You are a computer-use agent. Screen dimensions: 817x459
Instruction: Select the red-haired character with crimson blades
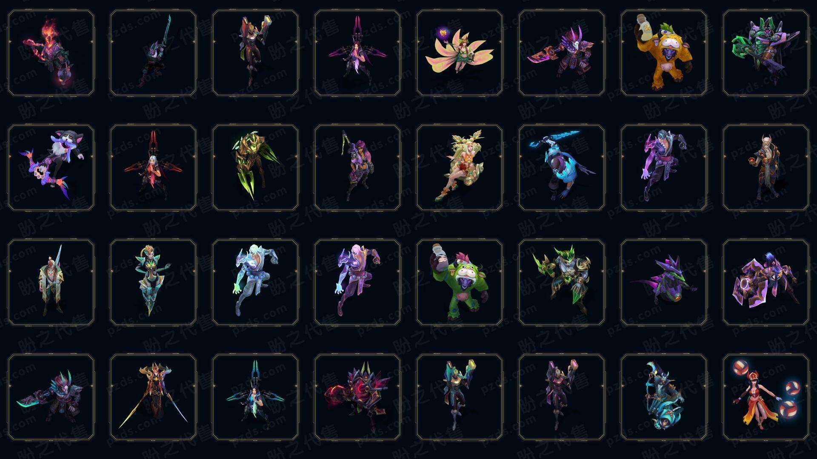tap(153, 167)
